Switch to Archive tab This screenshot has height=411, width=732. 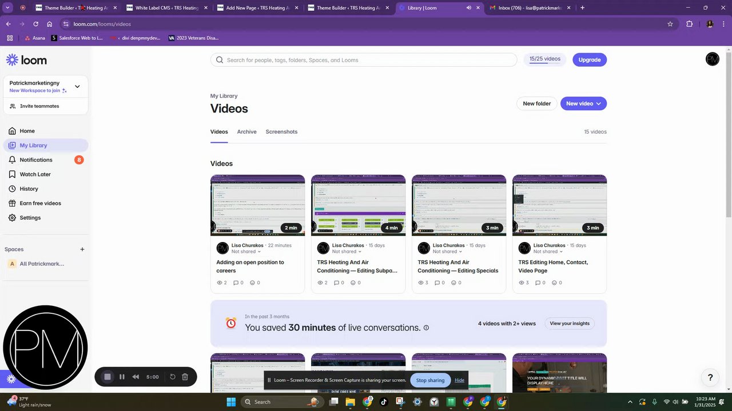coord(246,132)
